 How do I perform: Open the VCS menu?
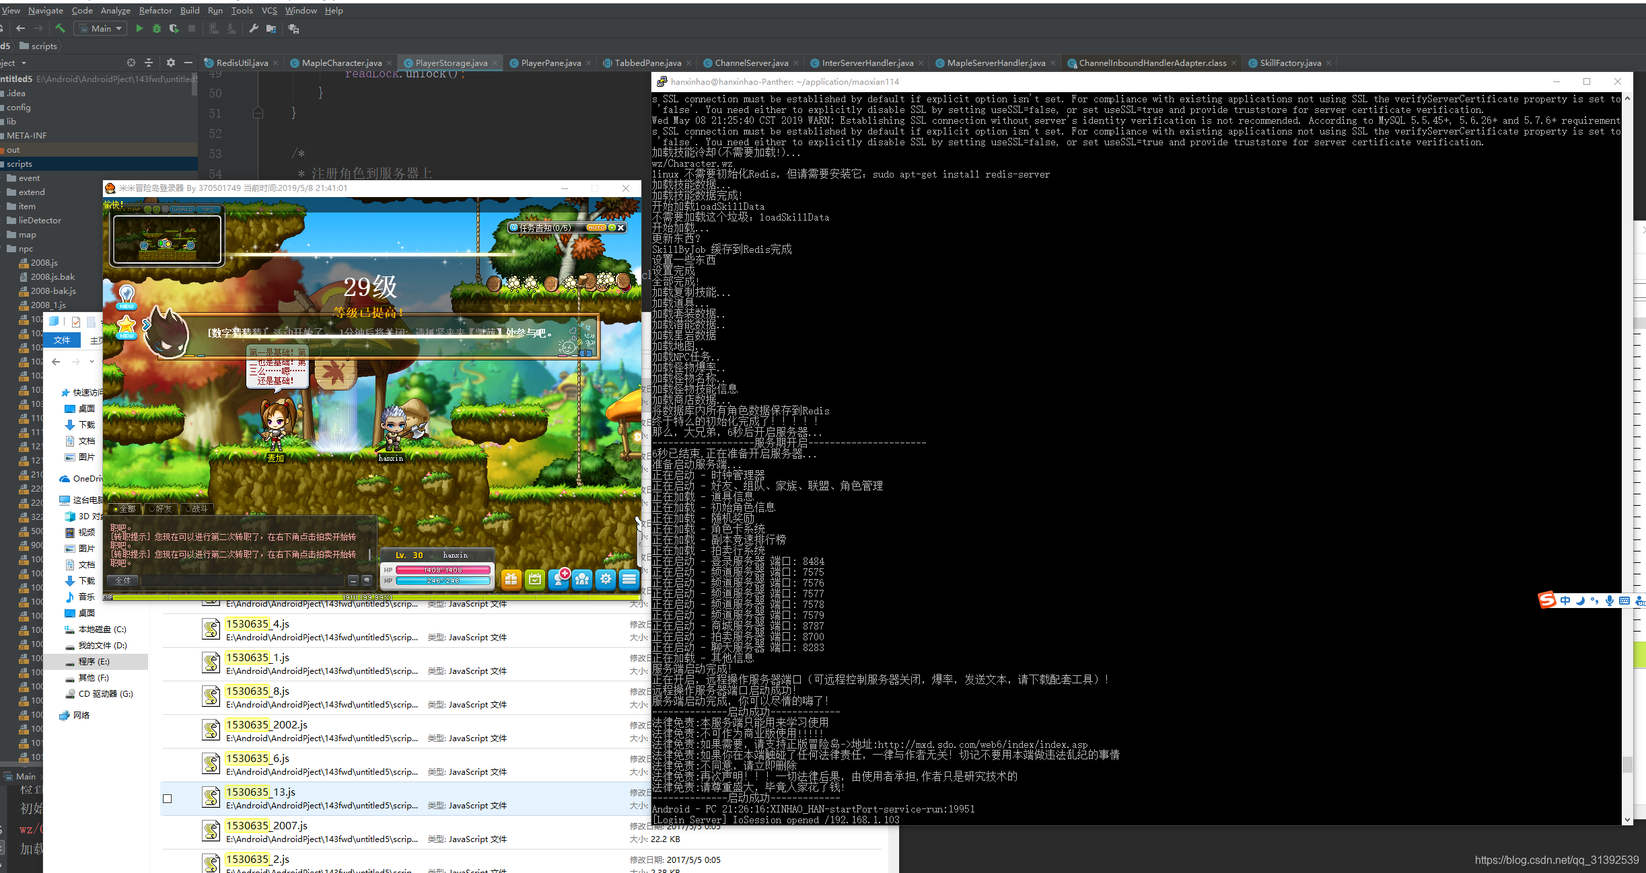tap(269, 10)
